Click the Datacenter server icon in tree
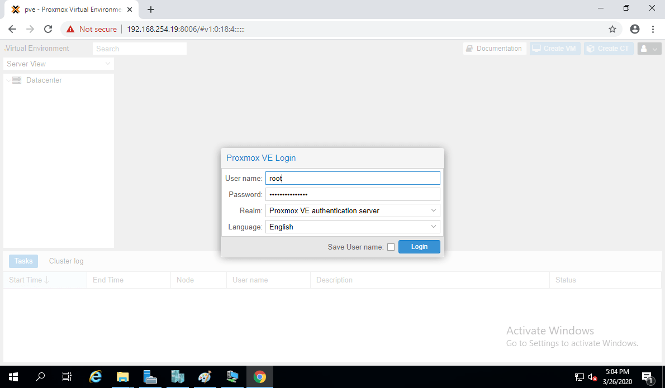The height and width of the screenshot is (388, 665). pyautogui.click(x=17, y=80)
